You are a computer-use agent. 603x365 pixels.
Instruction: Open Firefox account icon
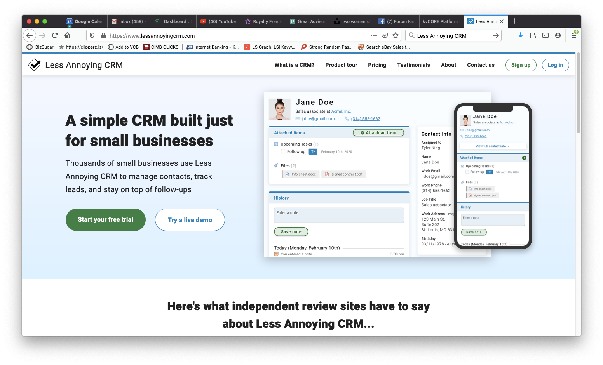pos(558,35)
